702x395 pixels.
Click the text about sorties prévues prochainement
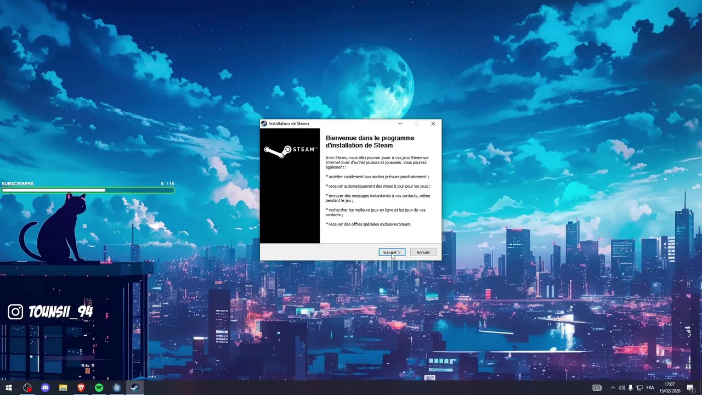point(377,177)
